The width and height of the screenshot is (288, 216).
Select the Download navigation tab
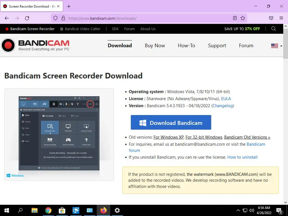pos(120,46)
